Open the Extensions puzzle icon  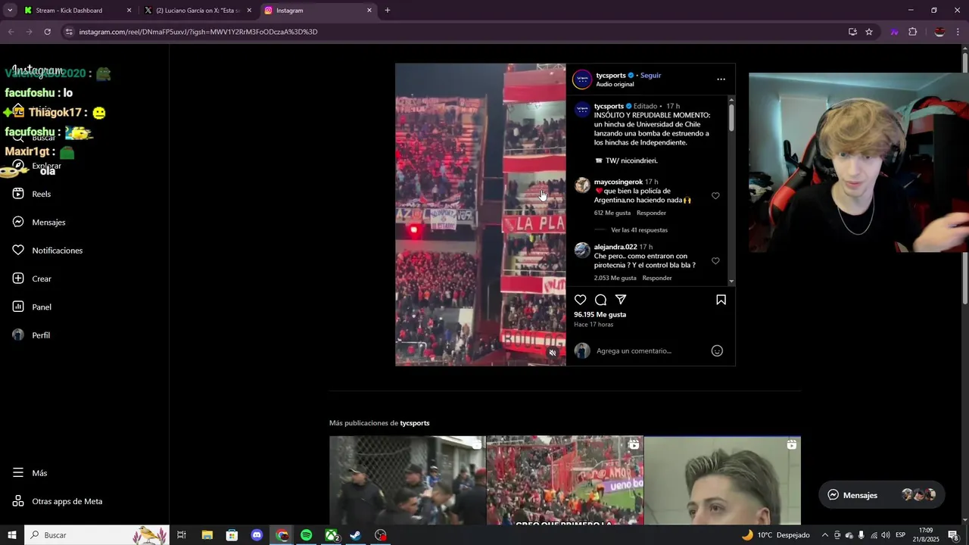[912, 32]
